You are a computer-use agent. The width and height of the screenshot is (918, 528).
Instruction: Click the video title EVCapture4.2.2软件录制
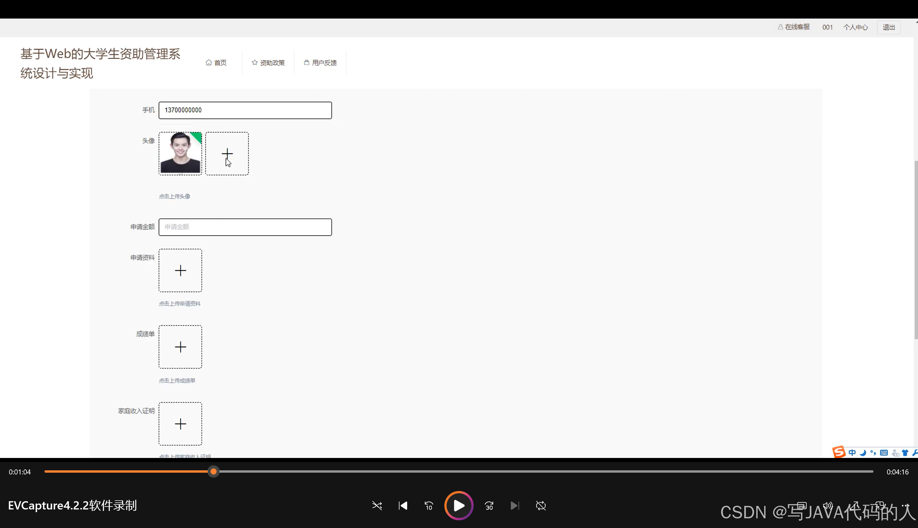[72, 506]
